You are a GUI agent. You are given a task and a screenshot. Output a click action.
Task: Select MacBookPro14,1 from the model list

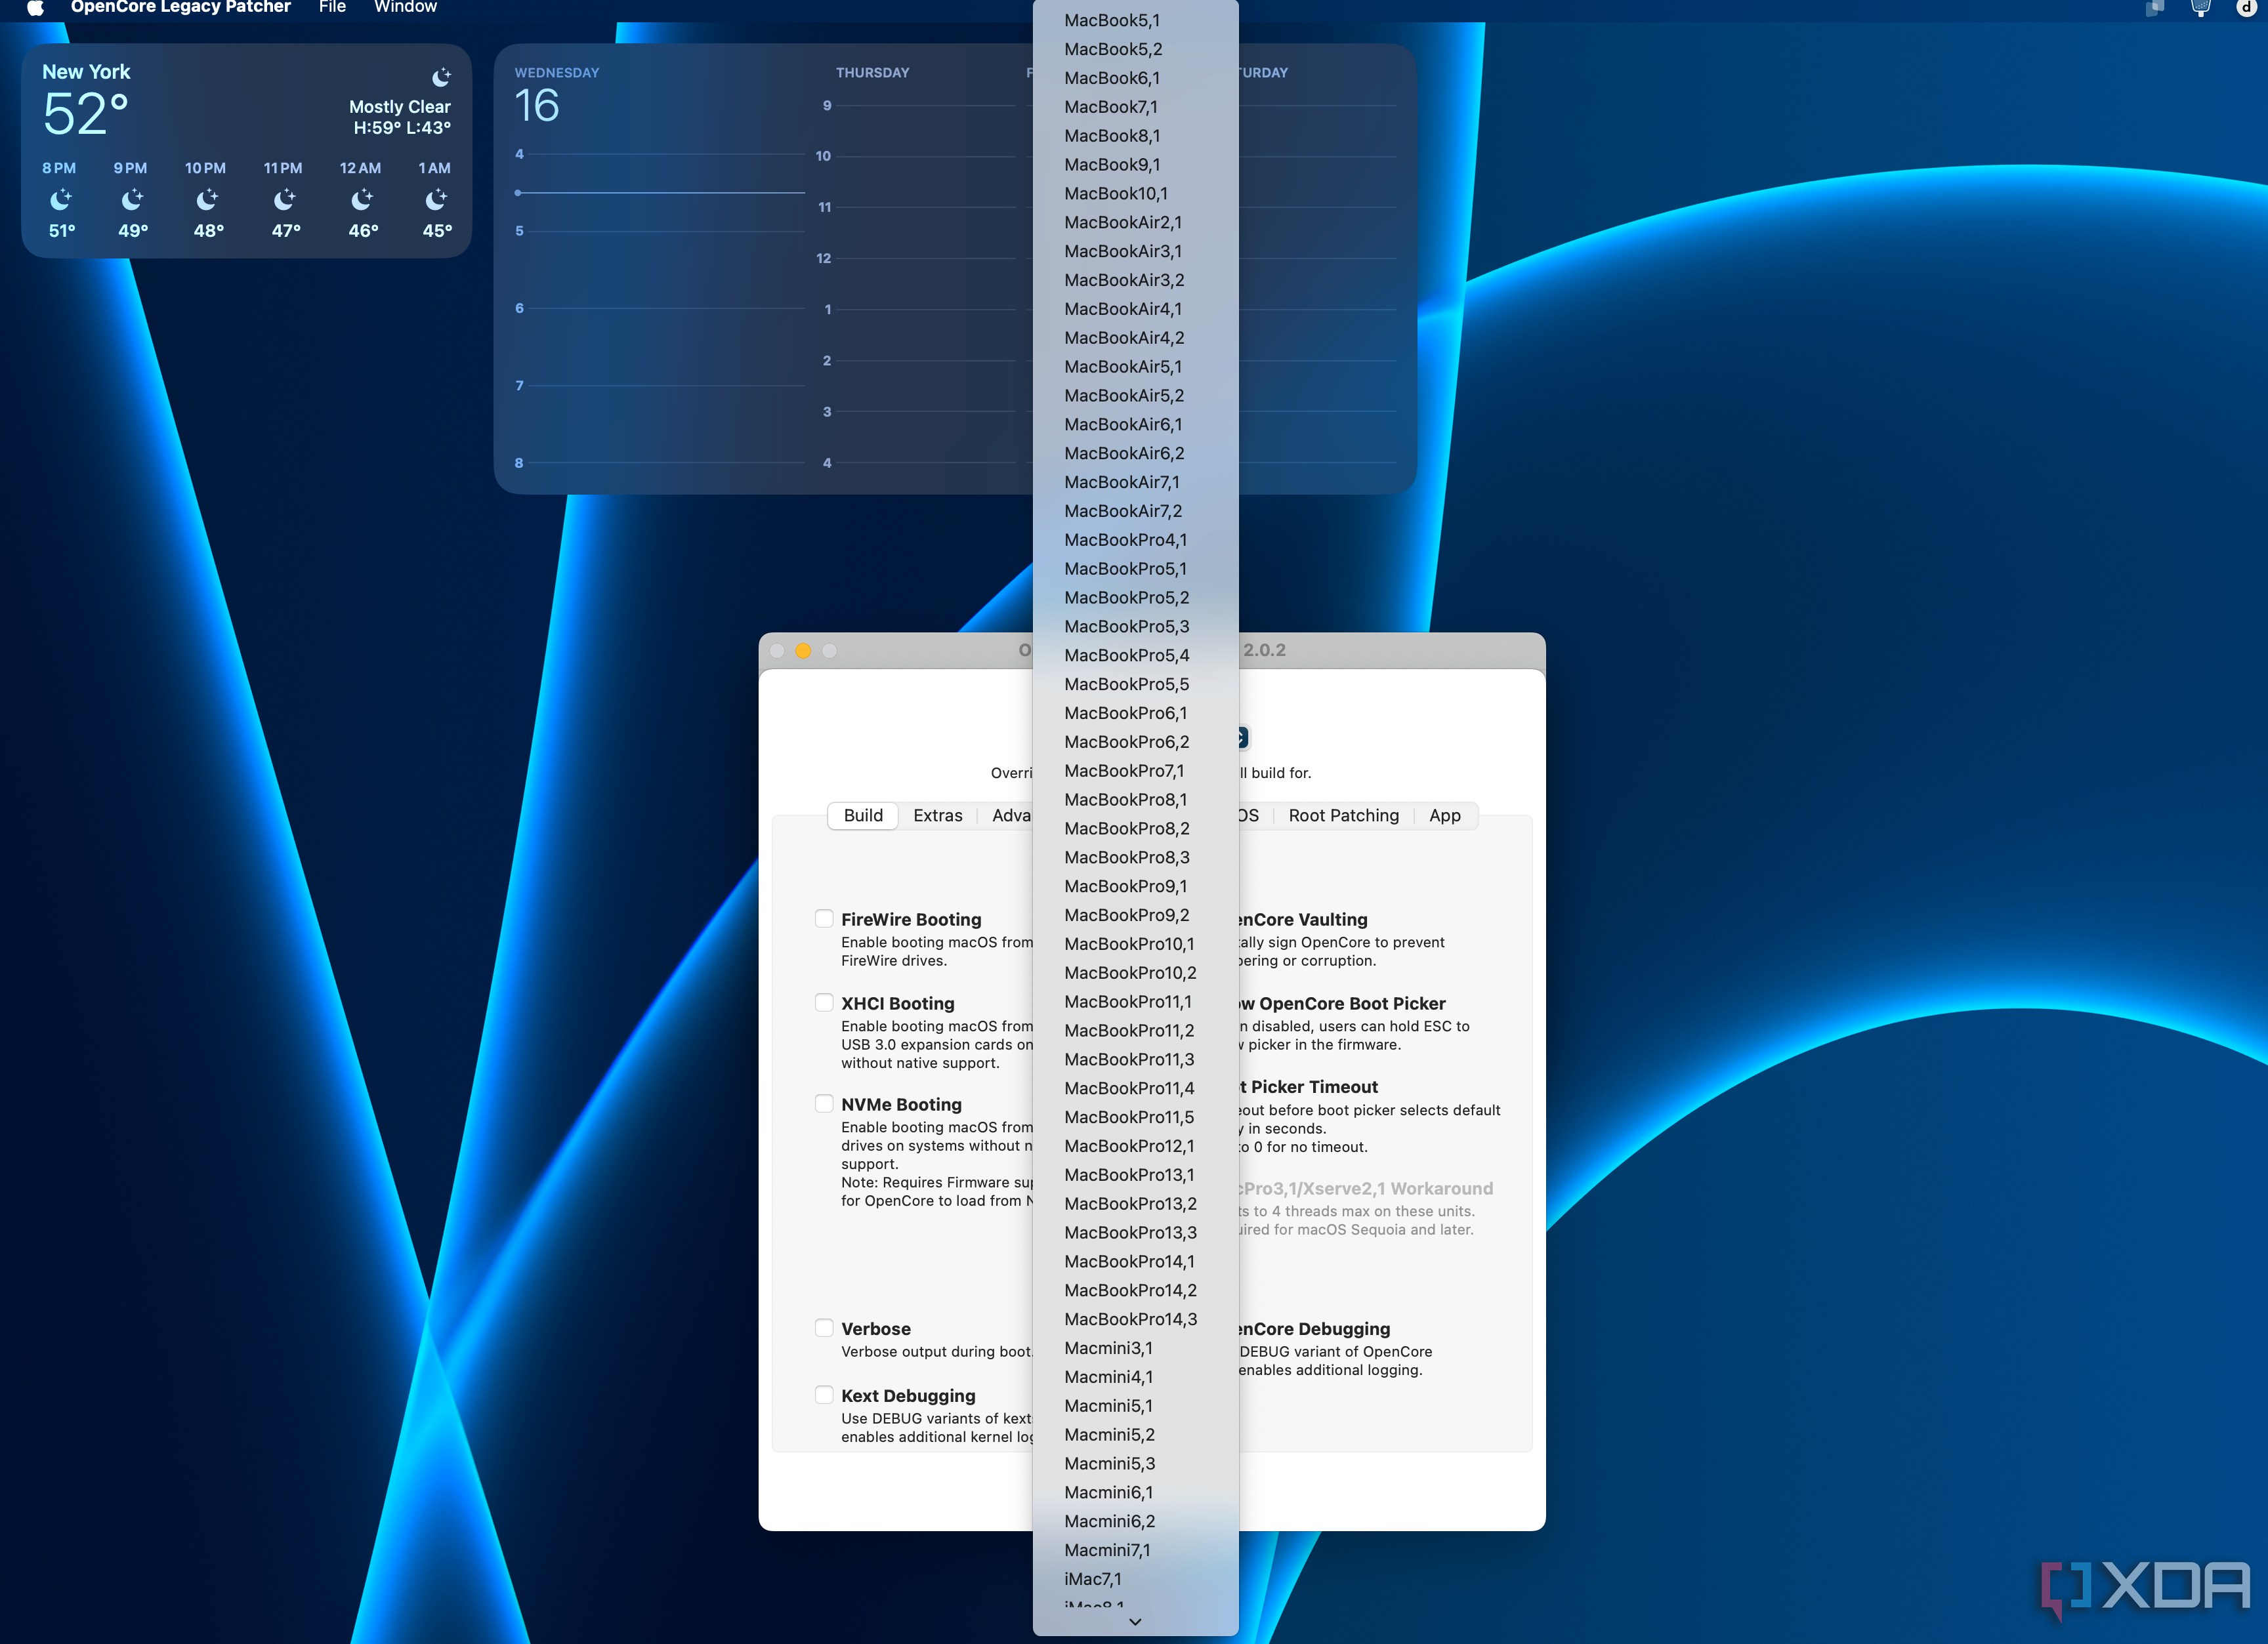tap(1135, 1262)
